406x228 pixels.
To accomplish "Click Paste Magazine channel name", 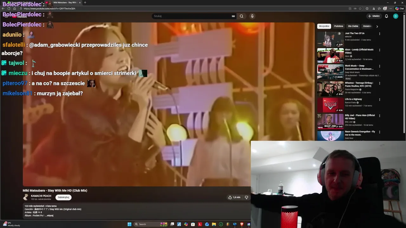I will (x=352, y=89).
